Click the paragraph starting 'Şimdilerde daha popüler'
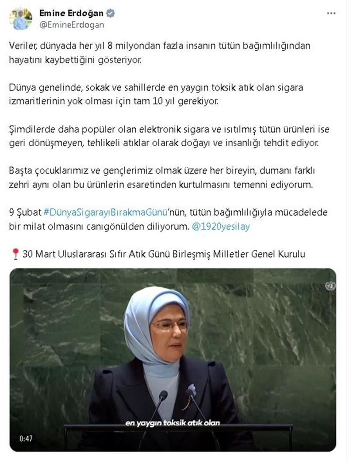 tap(169, 136)
